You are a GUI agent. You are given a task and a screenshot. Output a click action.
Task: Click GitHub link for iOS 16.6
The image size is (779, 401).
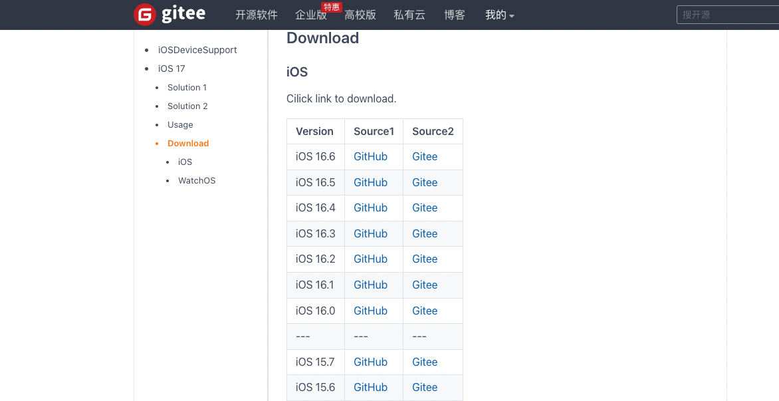(370, 156)
